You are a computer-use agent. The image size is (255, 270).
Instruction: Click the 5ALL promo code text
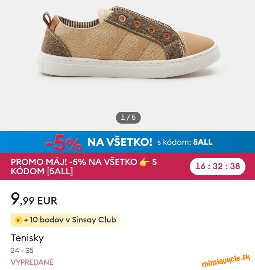pos(203,142)
